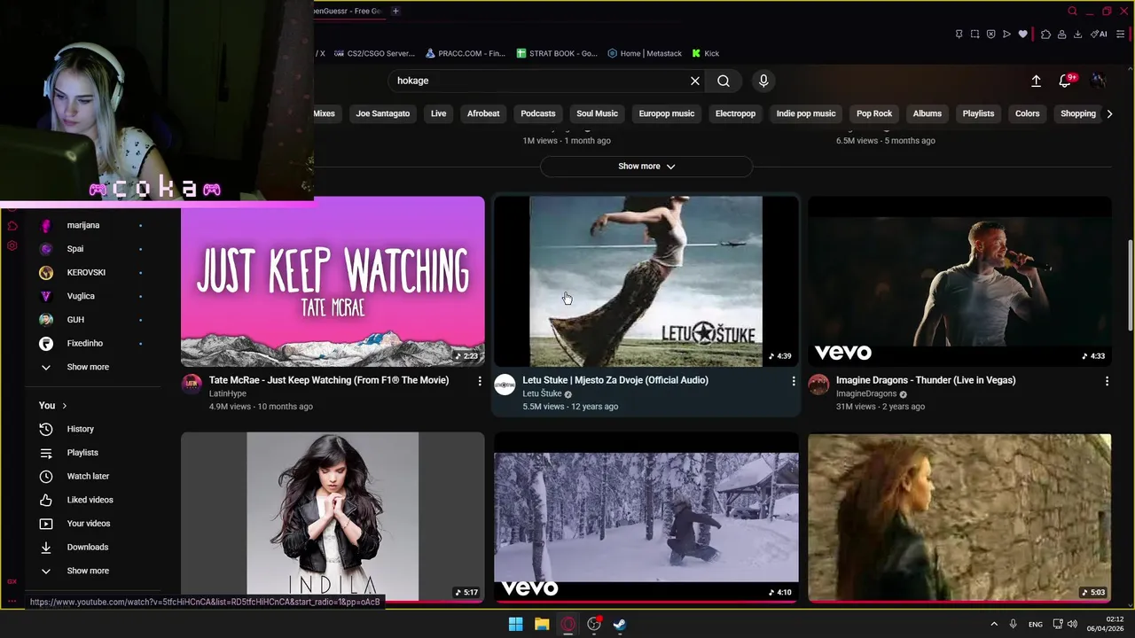This screenshot has width=1135, height=638.
Task: Open Liked videos in the sidebar
Action: [91, 500]
